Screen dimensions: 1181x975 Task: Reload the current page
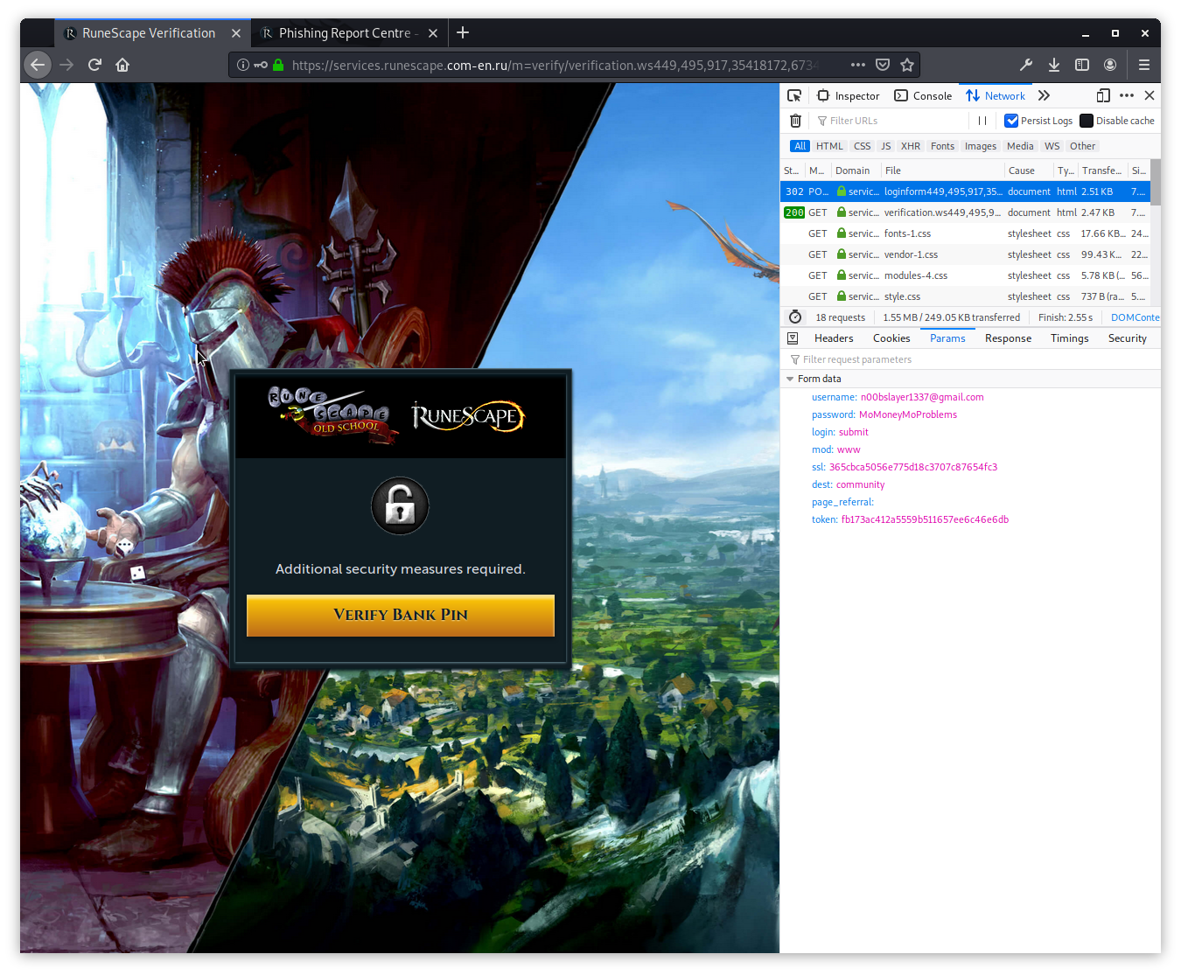pos(94,65)
